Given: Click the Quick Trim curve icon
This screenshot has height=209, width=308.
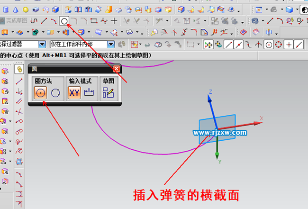Looking at the screenshot, I should point(127,21).
